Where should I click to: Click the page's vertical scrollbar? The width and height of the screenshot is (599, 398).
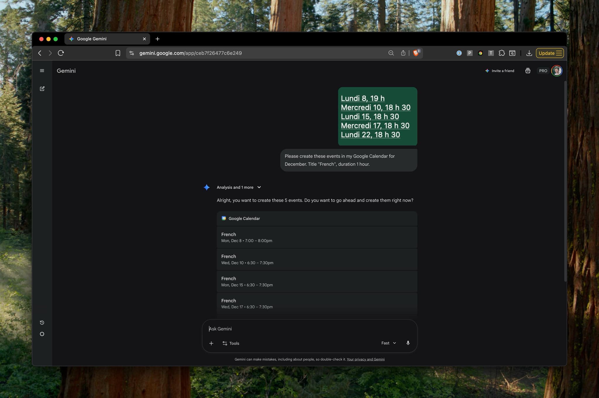565,181
